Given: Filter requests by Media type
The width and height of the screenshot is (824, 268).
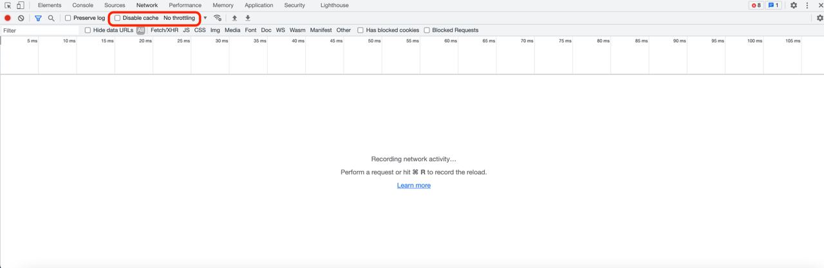Looking at the screenshot, I should click(232, 30).
